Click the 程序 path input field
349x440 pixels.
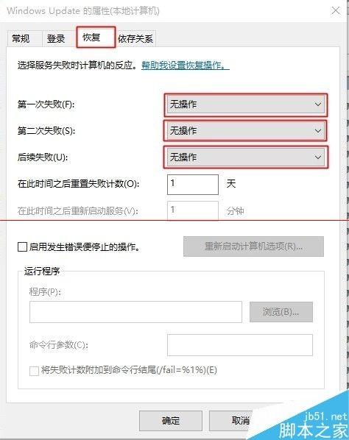(135, 312)
